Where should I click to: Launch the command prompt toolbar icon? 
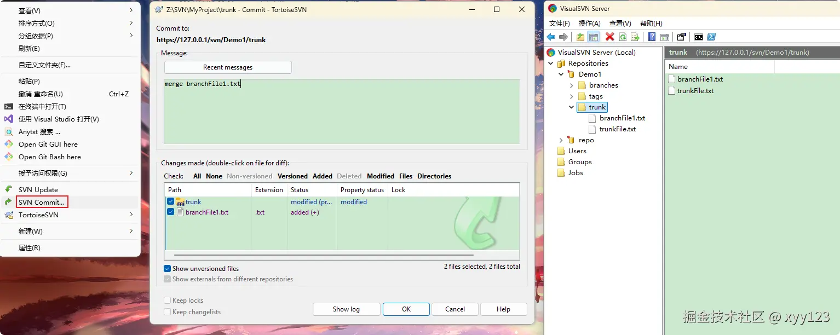pyautogui.click(x=699, y=37)
